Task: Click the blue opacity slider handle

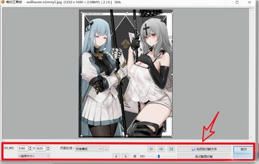Action: (159, 156)
